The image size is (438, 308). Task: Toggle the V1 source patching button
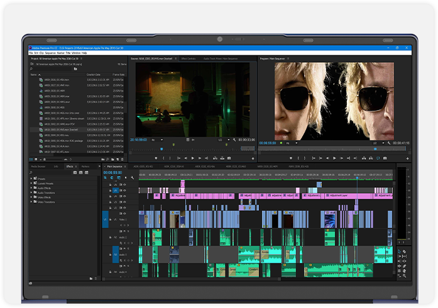click(106, 219)
